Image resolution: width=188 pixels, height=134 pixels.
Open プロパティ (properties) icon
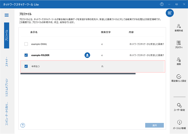(179, 43)
